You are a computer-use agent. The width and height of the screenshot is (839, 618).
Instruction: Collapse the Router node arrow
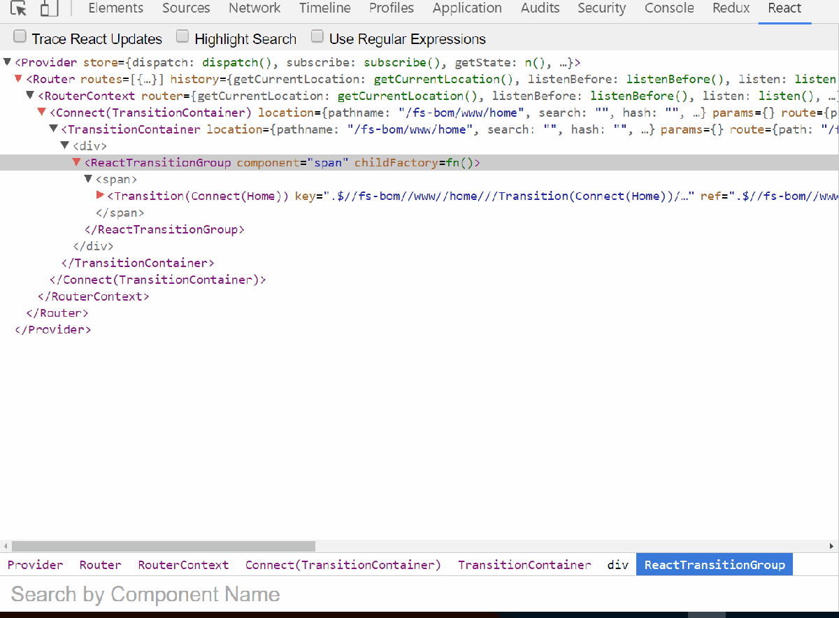(19, 78)
